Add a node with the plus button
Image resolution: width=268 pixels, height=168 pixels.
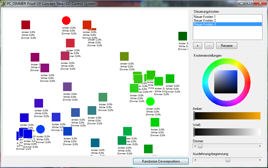coord(197,46)
